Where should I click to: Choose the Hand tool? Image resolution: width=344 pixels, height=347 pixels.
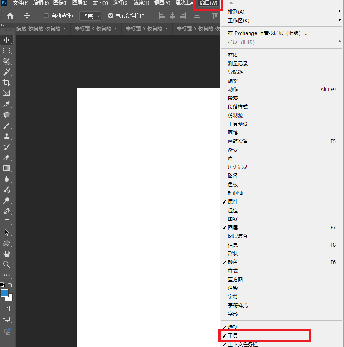click(7, 254)
